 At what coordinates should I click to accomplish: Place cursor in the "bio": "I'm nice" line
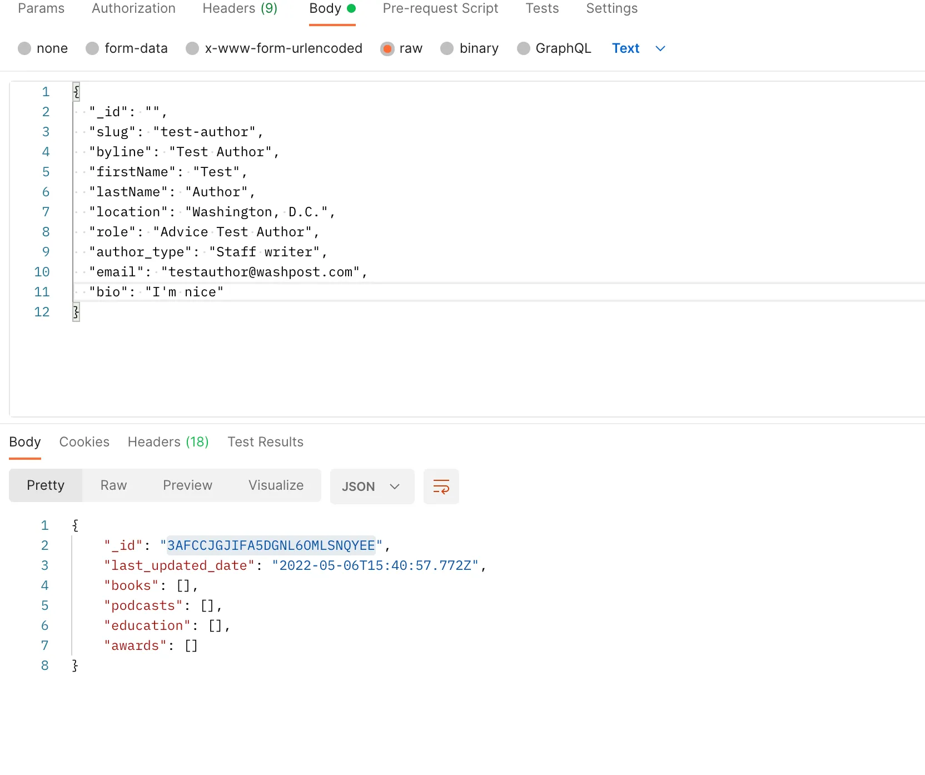[156, 292]
